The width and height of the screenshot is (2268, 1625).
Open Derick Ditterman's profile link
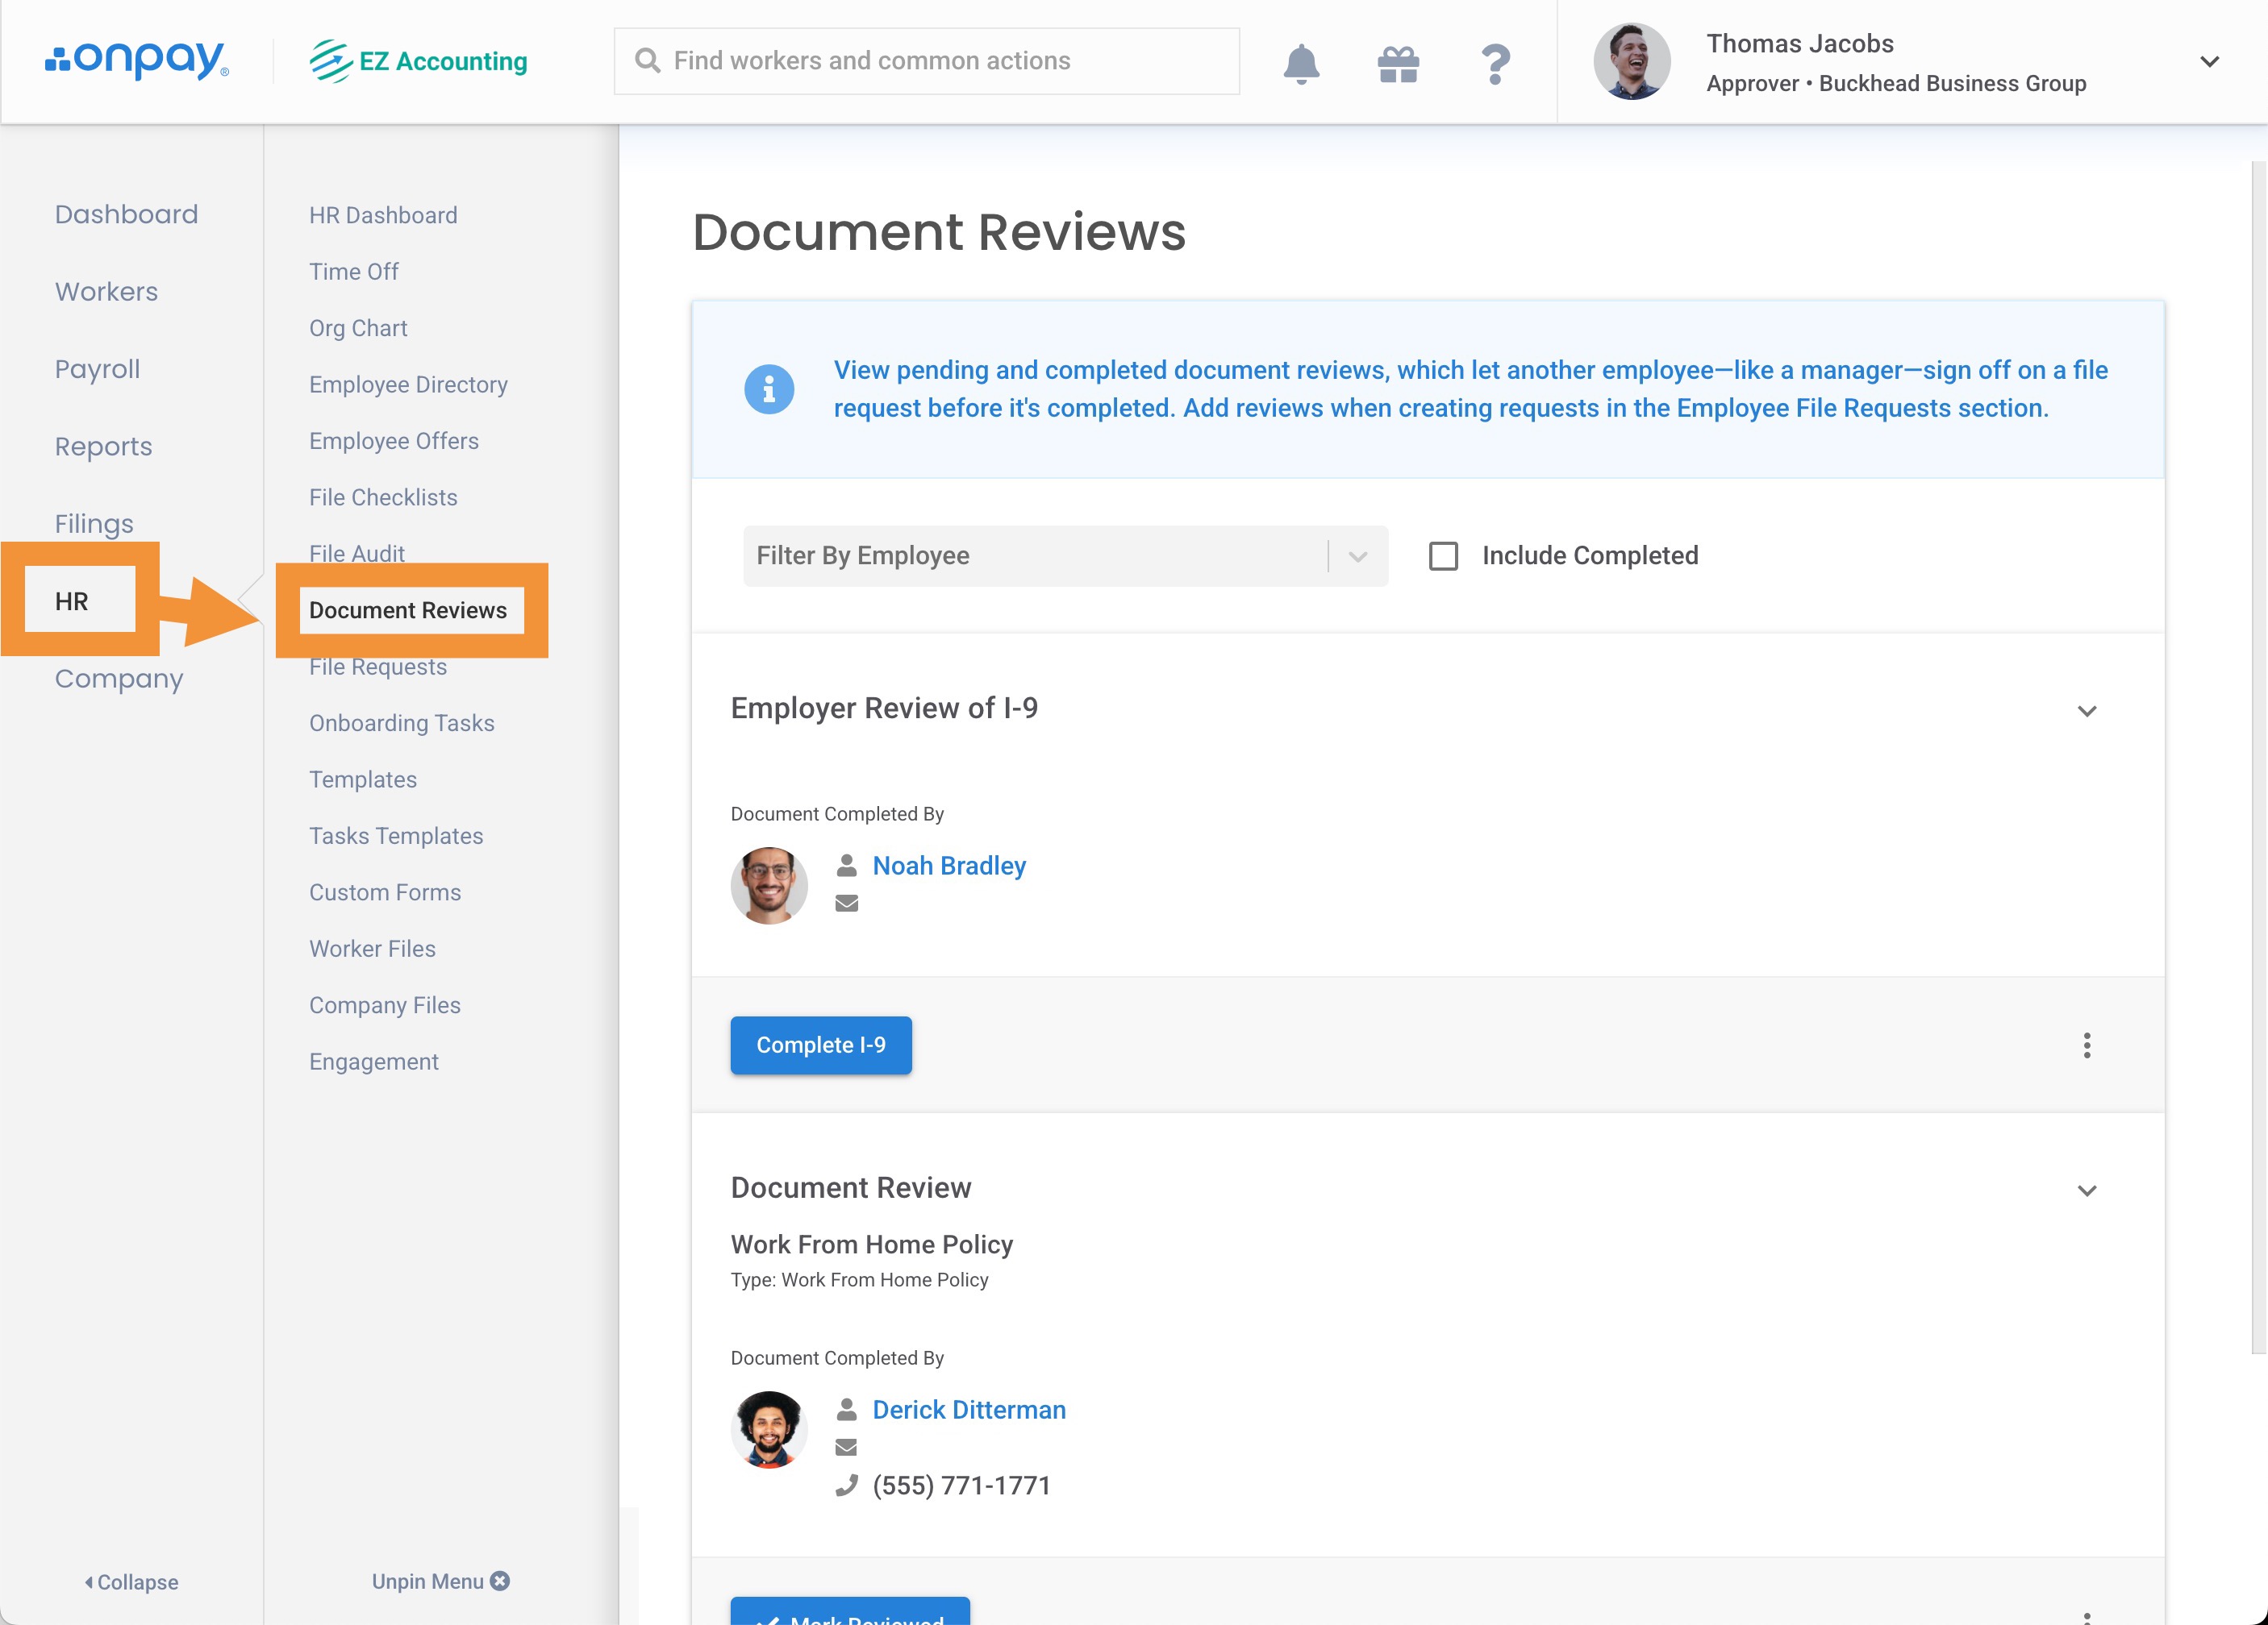pyautogui.click(x=968, y=1409)
